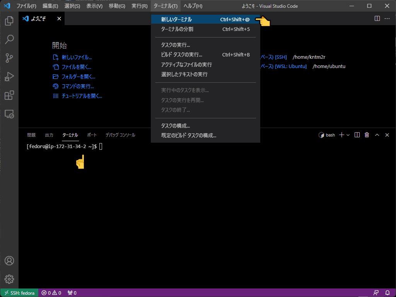Click the bash terminal profile label
The width and height of the screenshot is (396, 297).
click(327, 135)
